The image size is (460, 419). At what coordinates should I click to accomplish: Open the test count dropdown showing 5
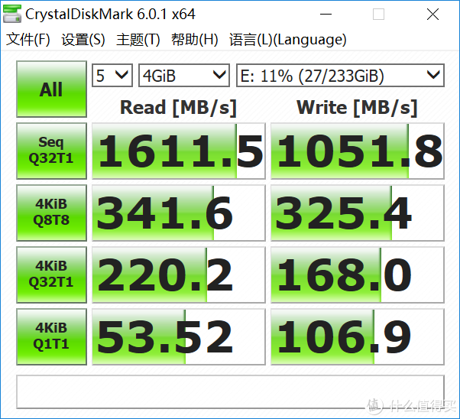pos(112,76)
